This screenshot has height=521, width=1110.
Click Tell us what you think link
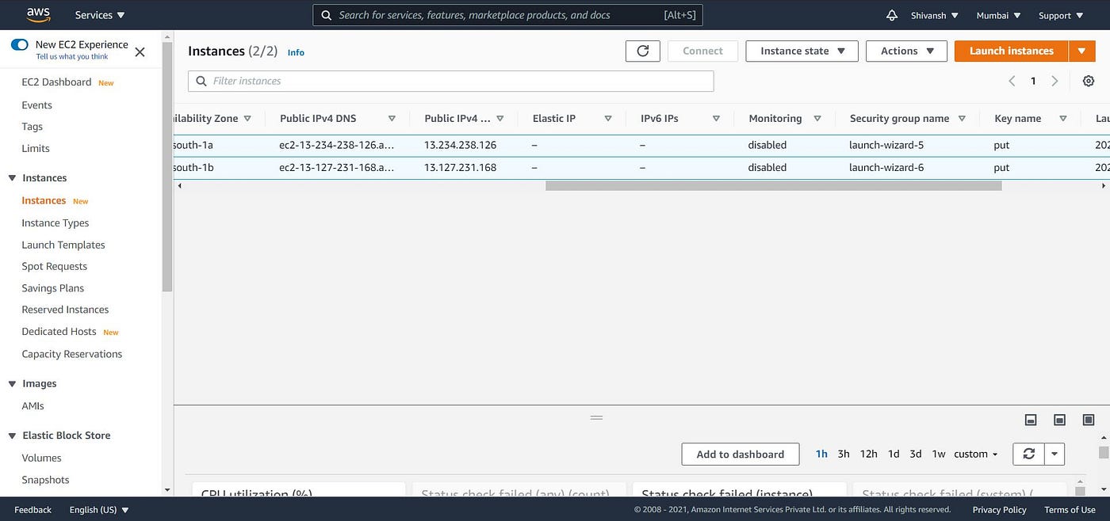click(72, 57)
